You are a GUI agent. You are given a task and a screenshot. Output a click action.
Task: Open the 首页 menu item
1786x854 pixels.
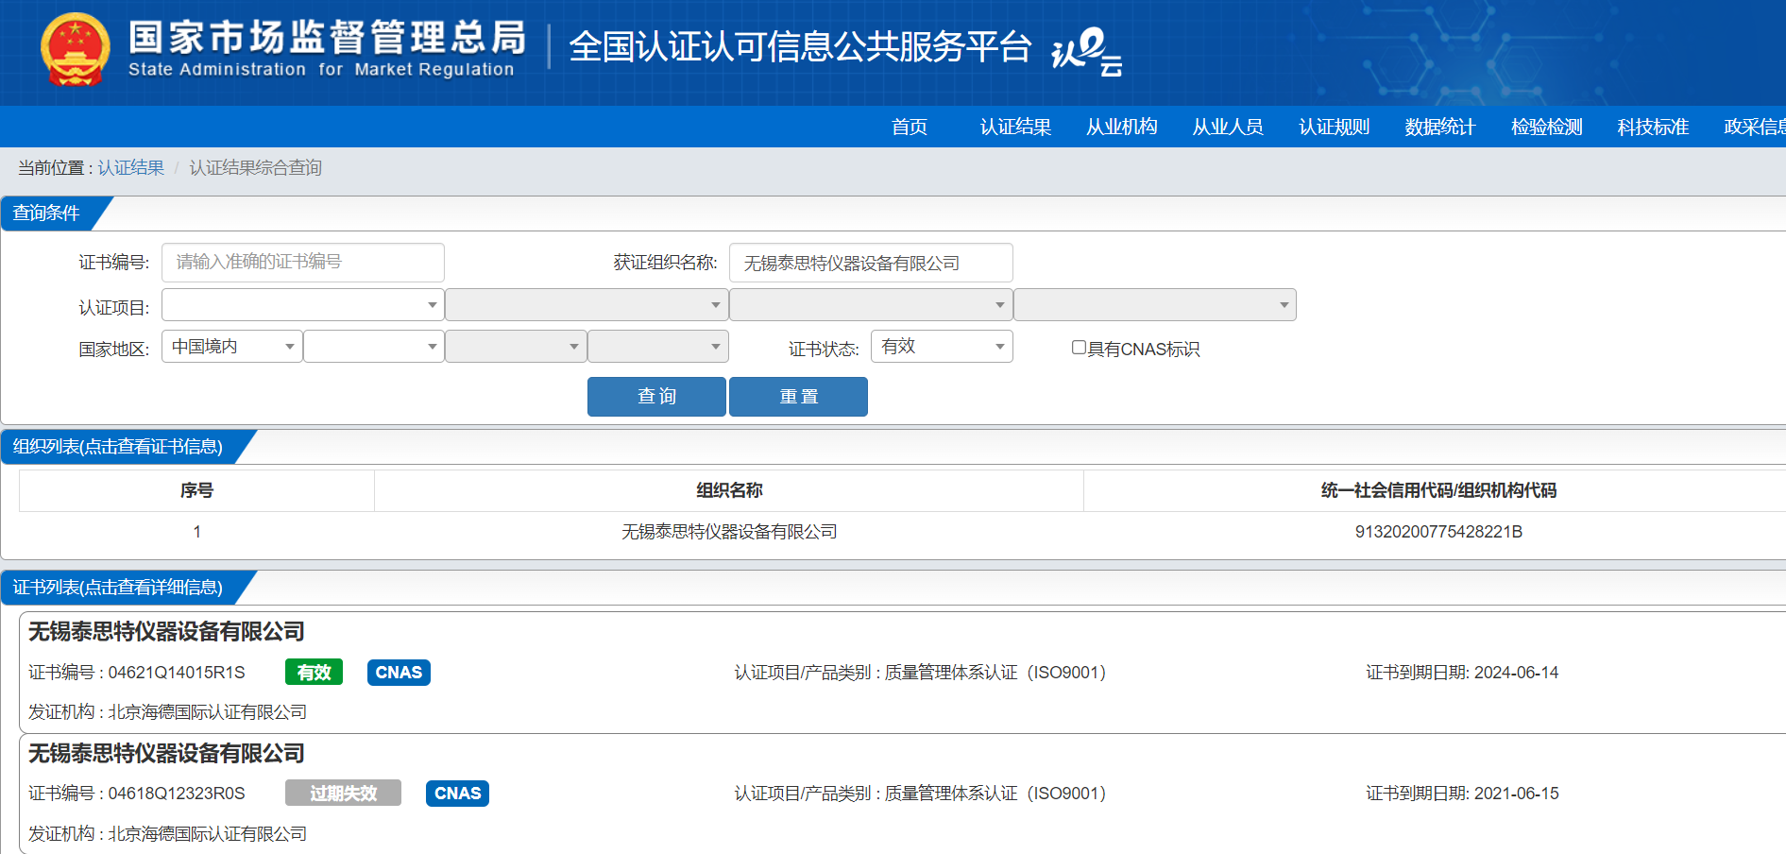(910, 127)
